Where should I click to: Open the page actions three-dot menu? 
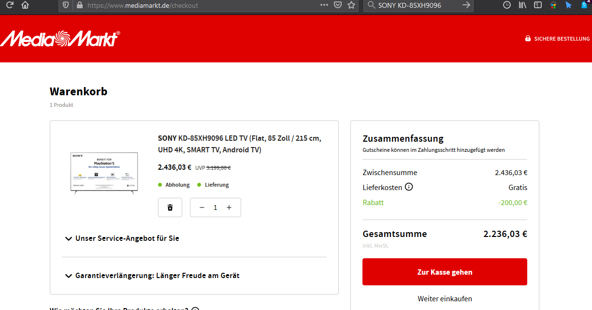click(324, 5)
